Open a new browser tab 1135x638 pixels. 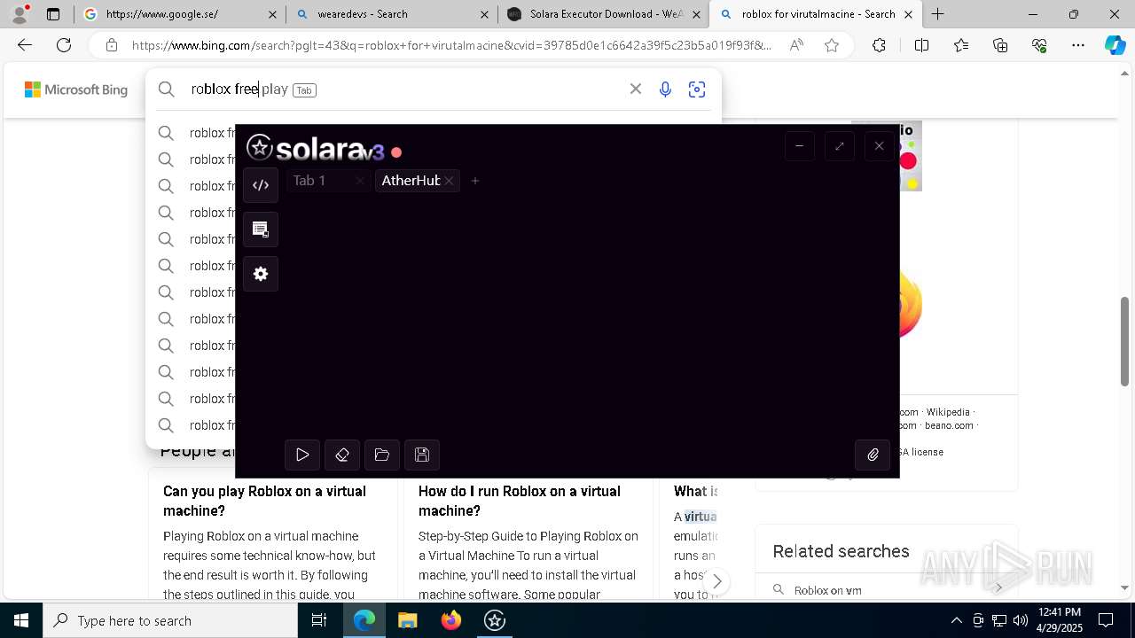coord(937,14)
